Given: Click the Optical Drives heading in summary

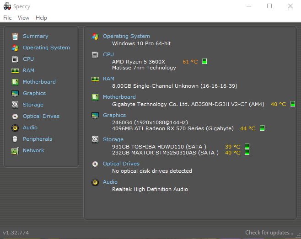Looking at the screenshot, I should pyautogui.click(x=121, y=164).
